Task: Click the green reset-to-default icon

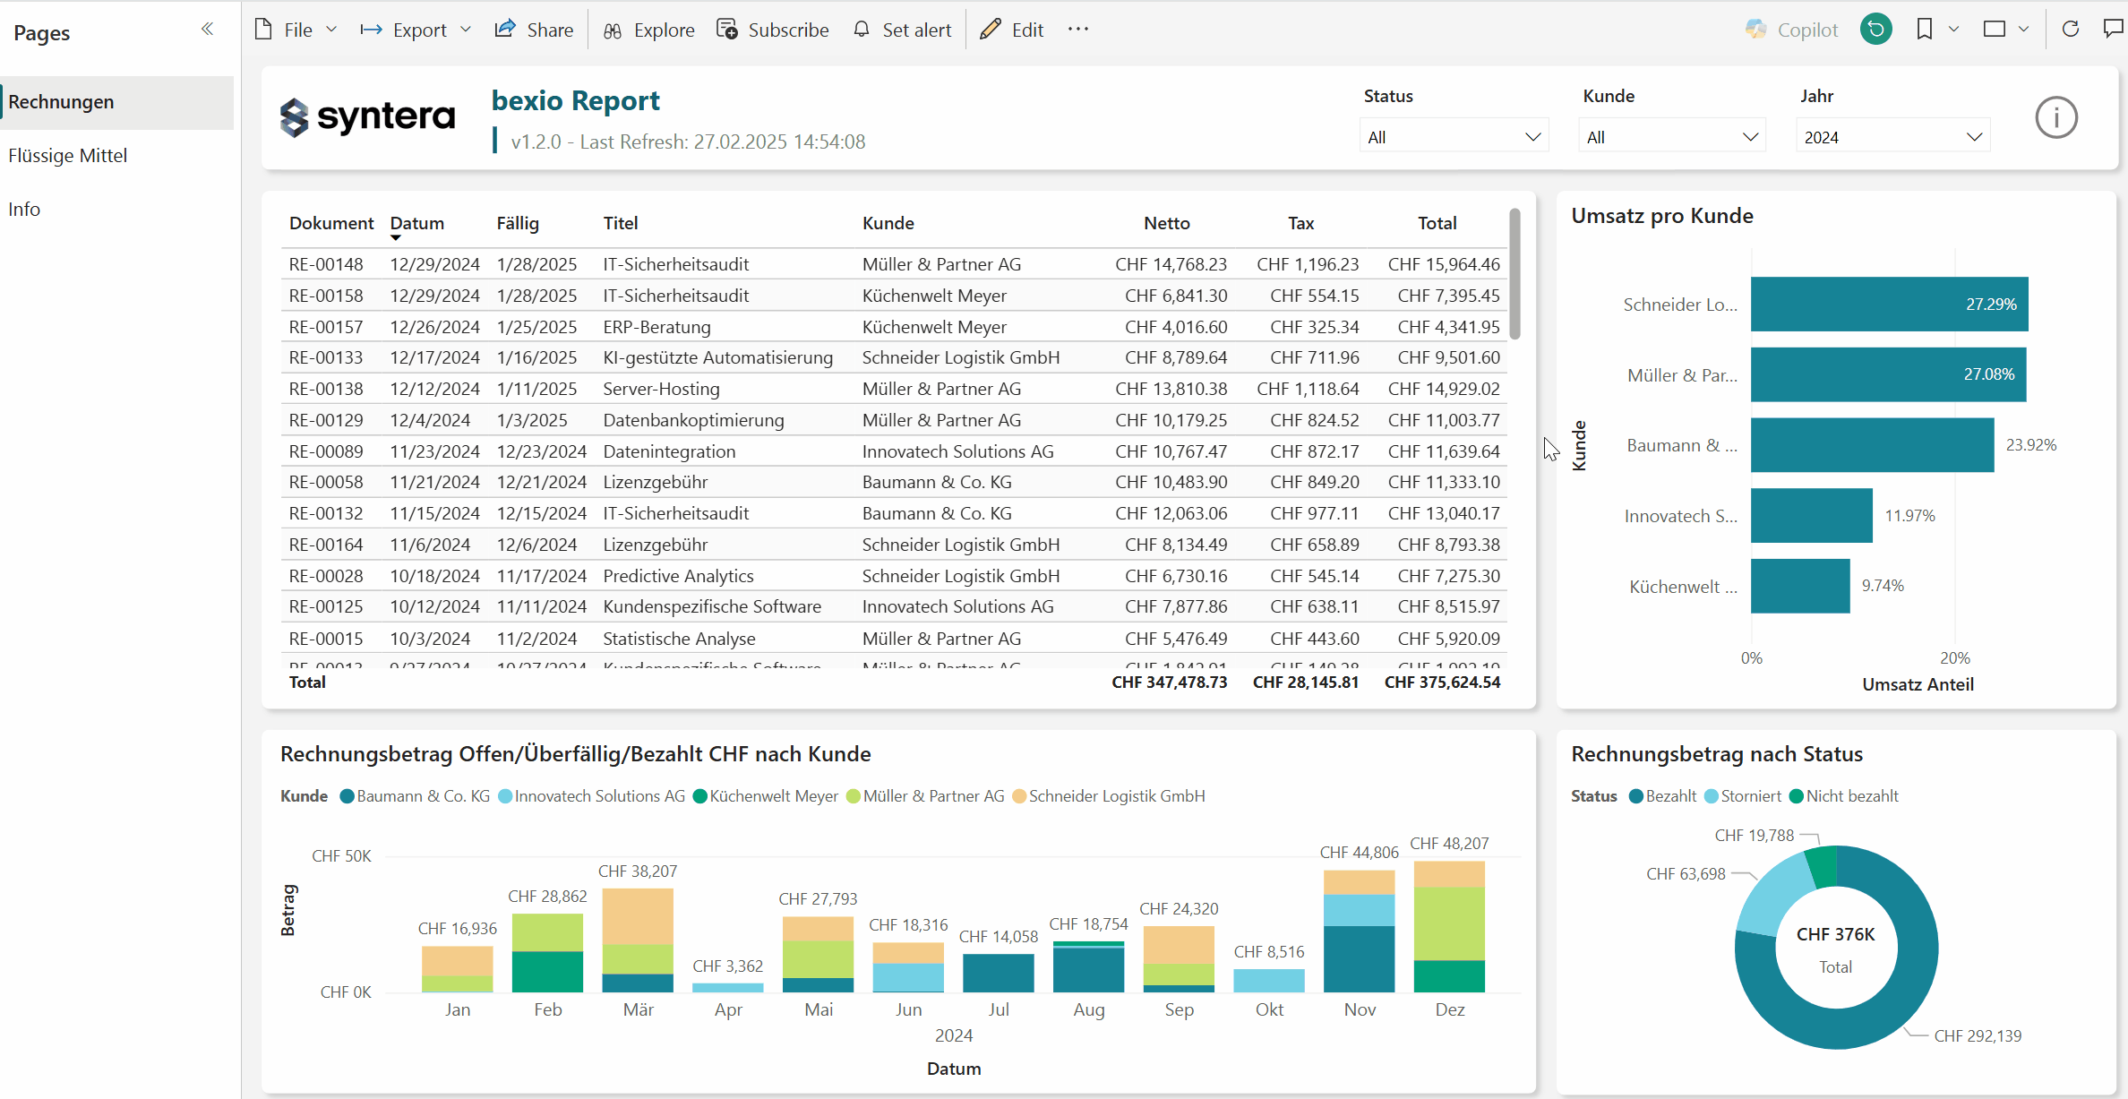Action: [1875, 30]
